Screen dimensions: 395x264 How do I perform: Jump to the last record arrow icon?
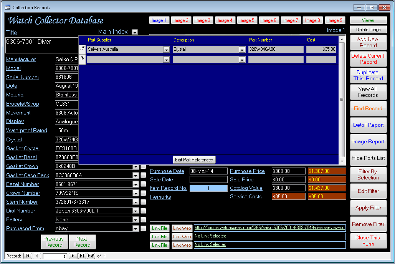click(82, 256)
